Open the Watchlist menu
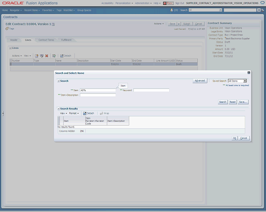 69,10
